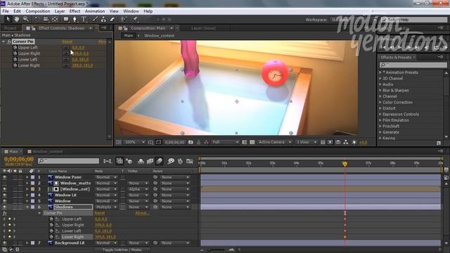450x253 pixels.
Task: Select the Puppet Pin tool
Action: click(x=135, y=19)
